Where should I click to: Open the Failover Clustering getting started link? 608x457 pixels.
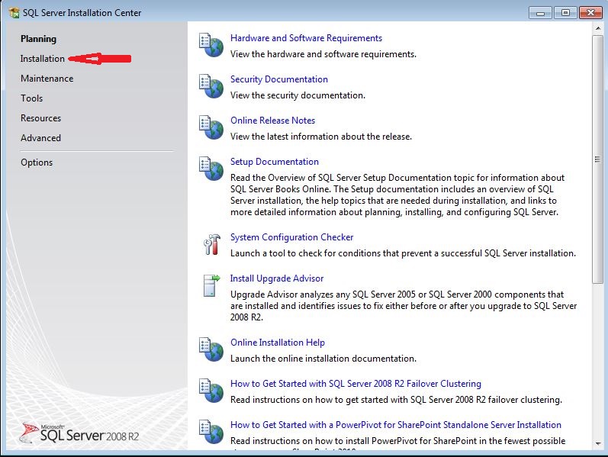point(355,383)
